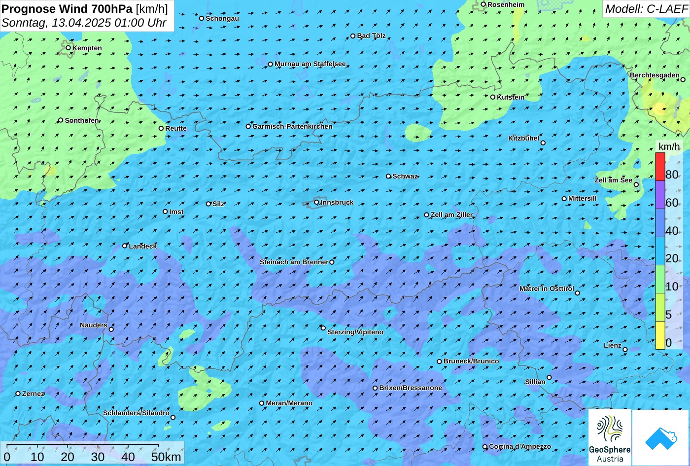Click the 'Modell: C-LAEF' label
Viewport: 690px width, 466px height.
[646, 8]
